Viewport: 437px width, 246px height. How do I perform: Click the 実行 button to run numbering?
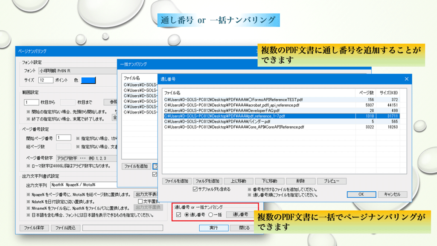[x=213, y=228]
